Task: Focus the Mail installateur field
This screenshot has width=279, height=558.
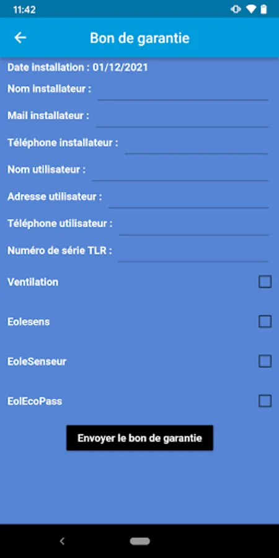Action: coord(182,117)
